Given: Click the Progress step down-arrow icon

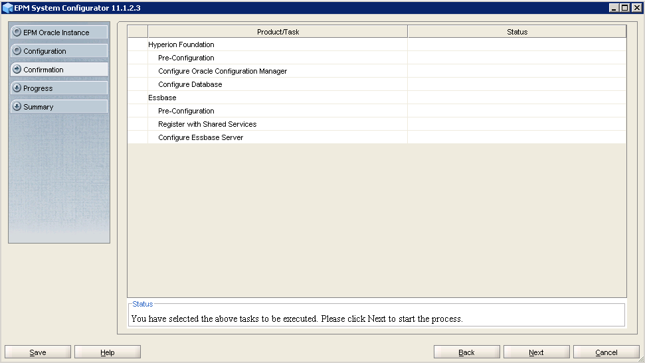Looking at the screenshot, I should coord(17,88).
